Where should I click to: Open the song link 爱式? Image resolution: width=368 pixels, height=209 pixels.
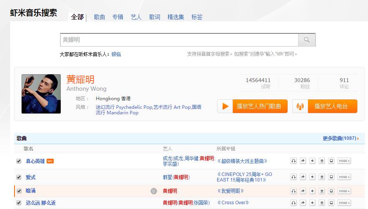point(31,177)
